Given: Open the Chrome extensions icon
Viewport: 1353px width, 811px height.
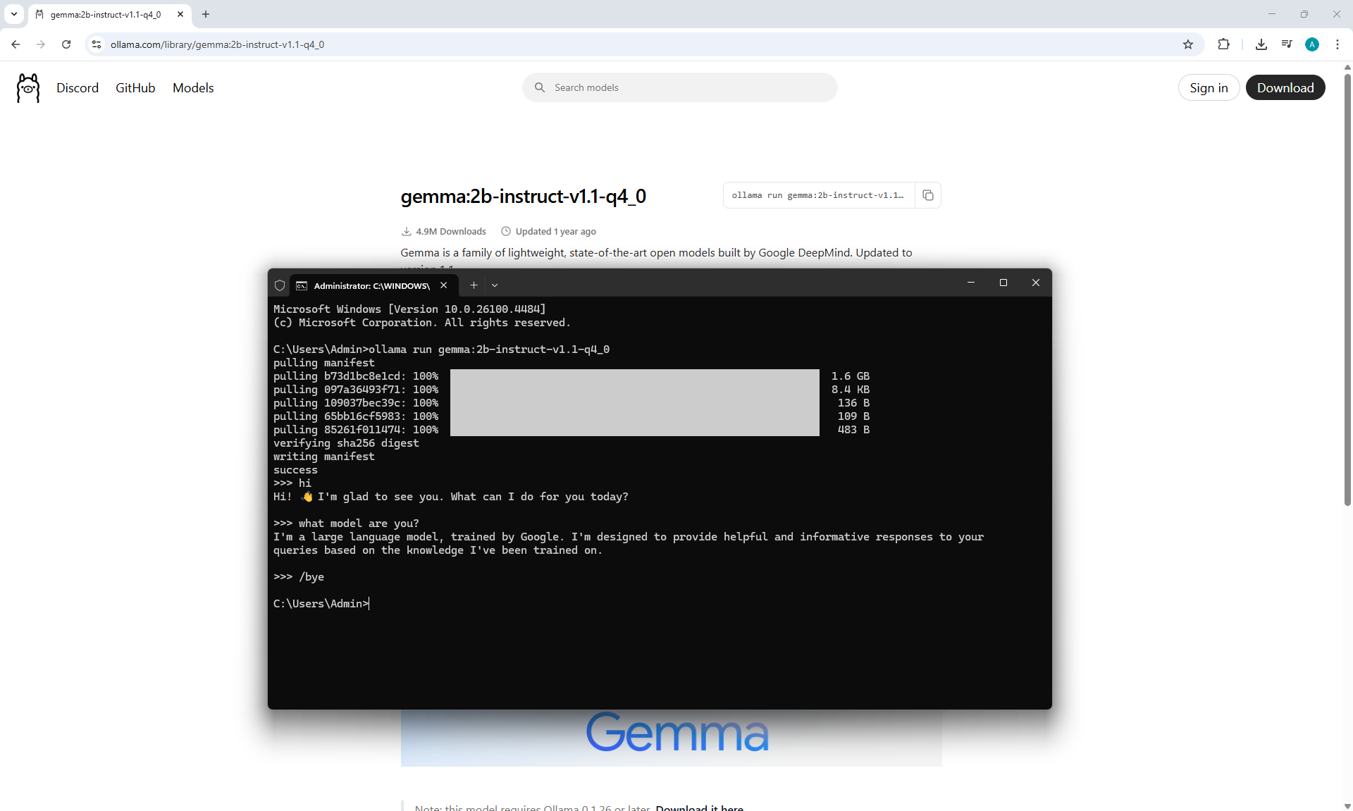Looking at the screenshot, I should coord(1223,44).
